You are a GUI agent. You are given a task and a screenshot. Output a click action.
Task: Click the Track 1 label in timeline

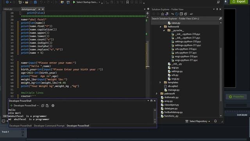(x=5, y=132)
